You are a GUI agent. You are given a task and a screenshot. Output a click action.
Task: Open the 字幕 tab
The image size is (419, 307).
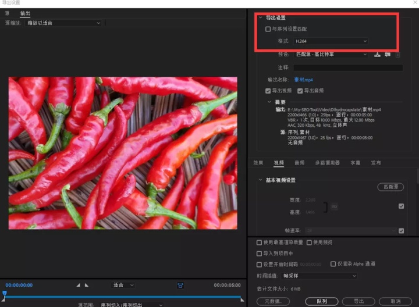tap(356, 163)
